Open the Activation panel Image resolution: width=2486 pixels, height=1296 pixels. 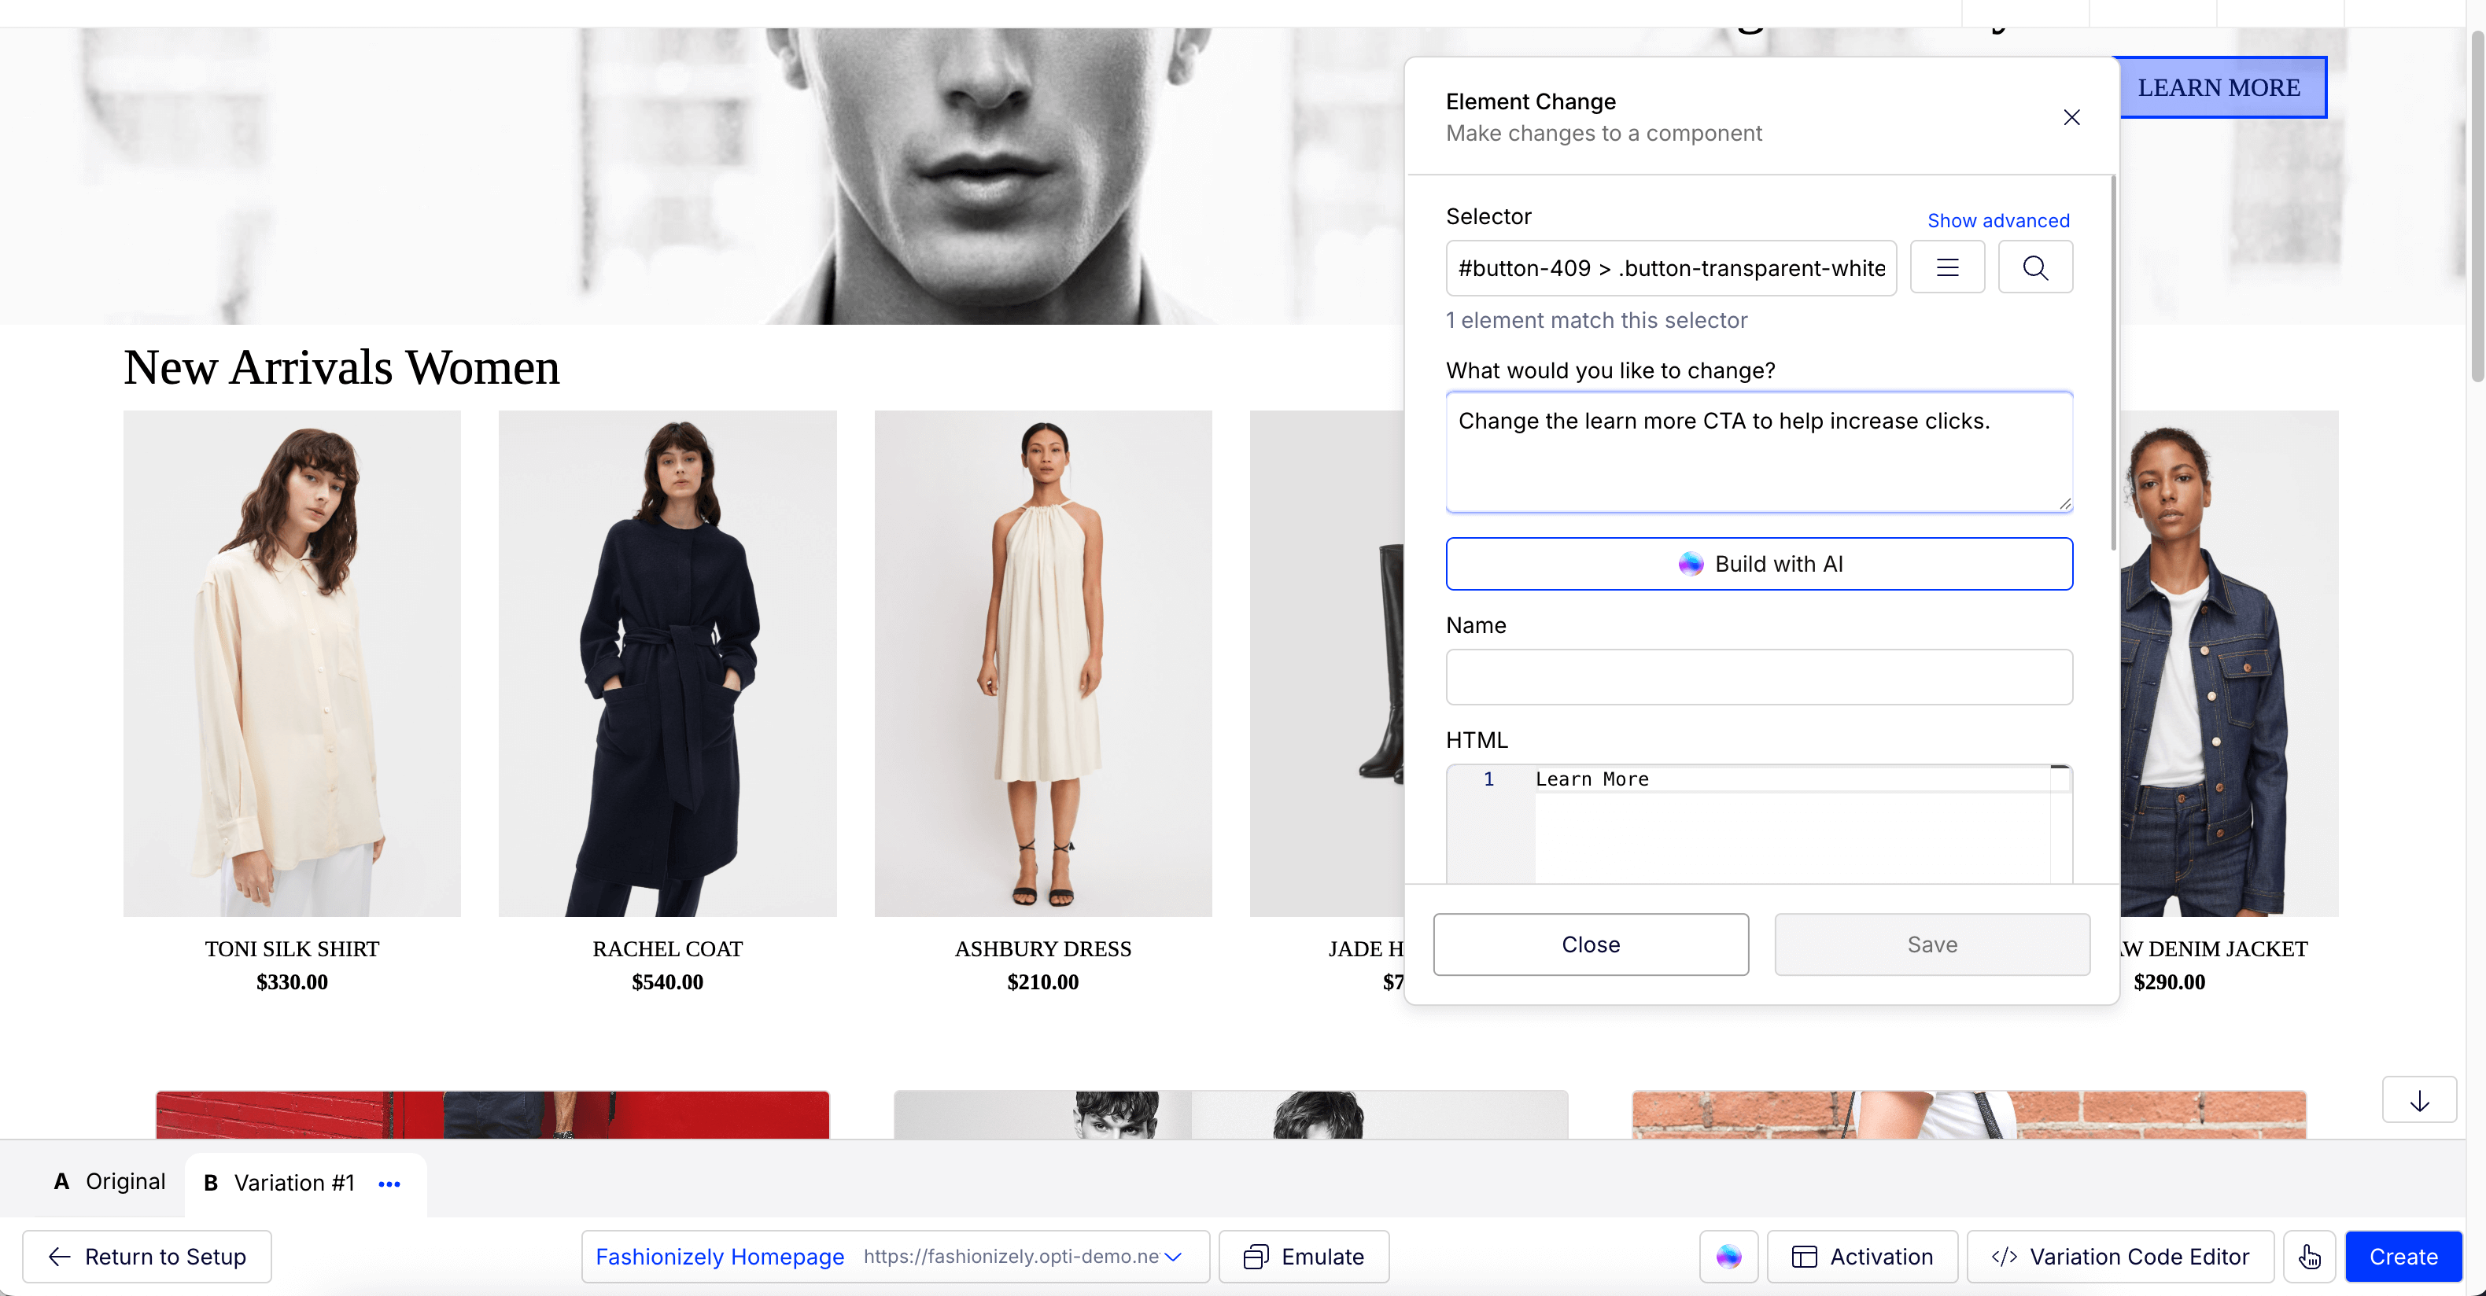(1861, 1255)
